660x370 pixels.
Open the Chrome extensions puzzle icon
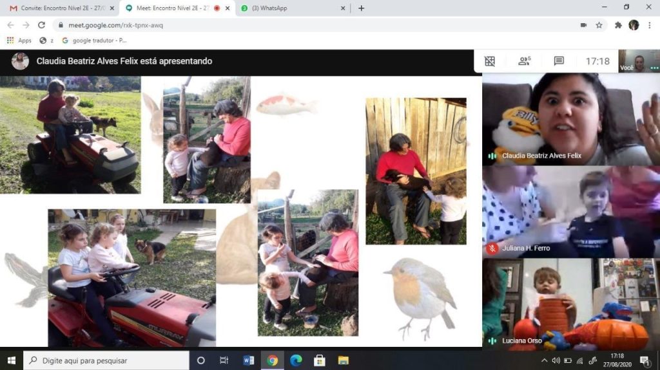(618, 25)
